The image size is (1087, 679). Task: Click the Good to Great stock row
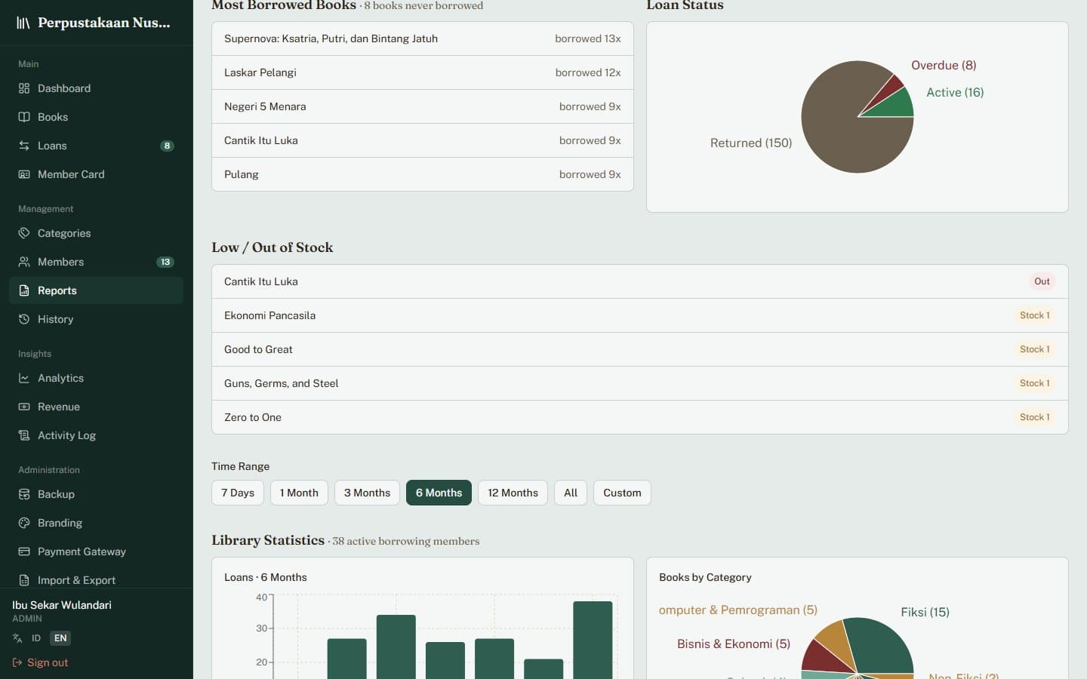click(640, 349)
